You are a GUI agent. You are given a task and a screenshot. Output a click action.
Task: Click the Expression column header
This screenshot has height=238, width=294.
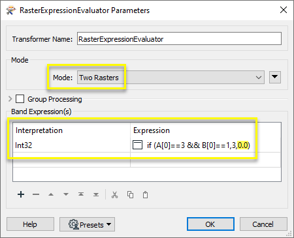pos(206,130)
